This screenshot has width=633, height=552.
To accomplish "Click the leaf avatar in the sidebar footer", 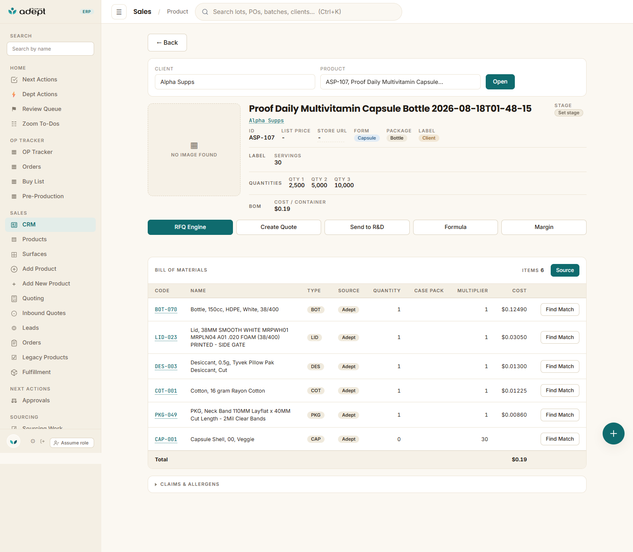I will [x=14, y=442].
